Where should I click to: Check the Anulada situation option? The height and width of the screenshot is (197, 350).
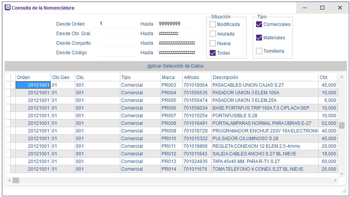coord(213,34)
